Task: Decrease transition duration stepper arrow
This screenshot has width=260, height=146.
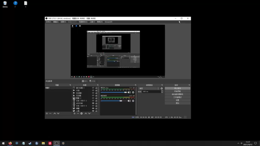Action: pos(162,92)
